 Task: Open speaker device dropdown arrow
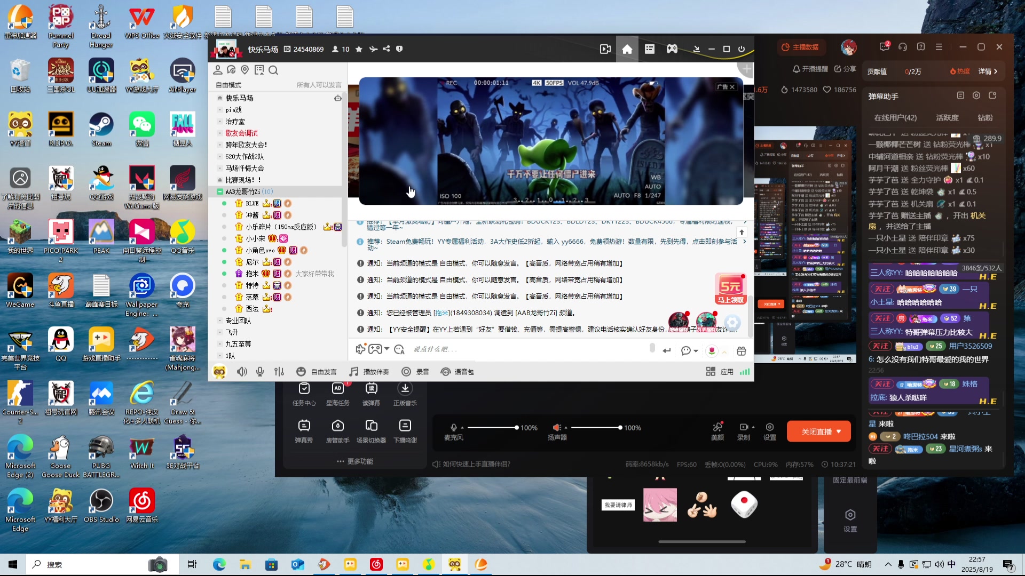click(566, 428)
